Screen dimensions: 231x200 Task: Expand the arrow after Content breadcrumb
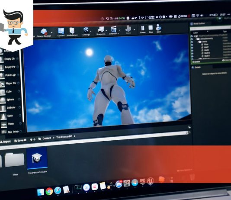(x=54, y=138)
